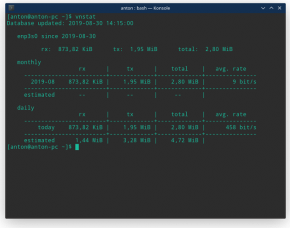
Task: Click the '2019-08' monthly row label
Action: pyautogui.click(x=42, y=81)
